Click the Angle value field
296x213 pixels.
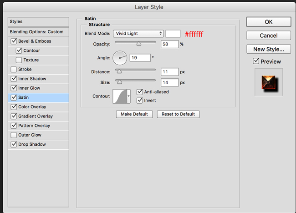(140, 58)
